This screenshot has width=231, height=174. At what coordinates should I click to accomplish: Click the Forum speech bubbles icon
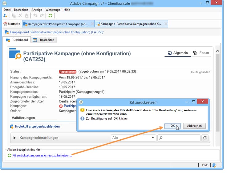click(195, 53)
